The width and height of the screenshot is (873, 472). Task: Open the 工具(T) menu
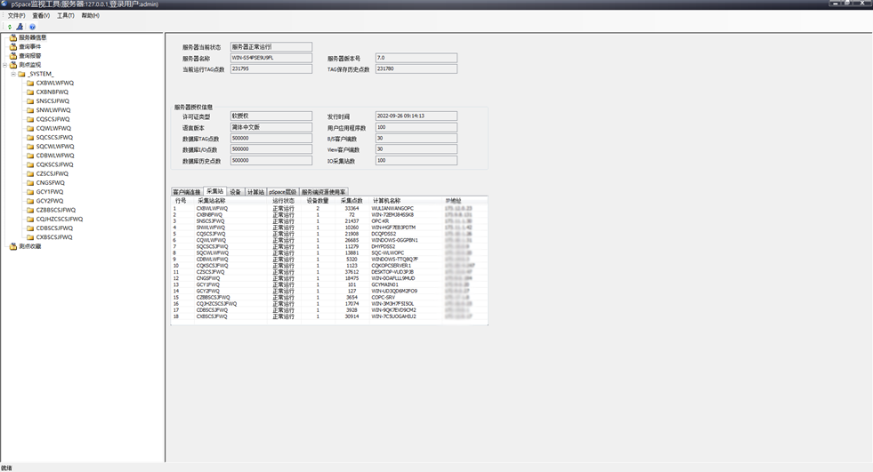65,16
